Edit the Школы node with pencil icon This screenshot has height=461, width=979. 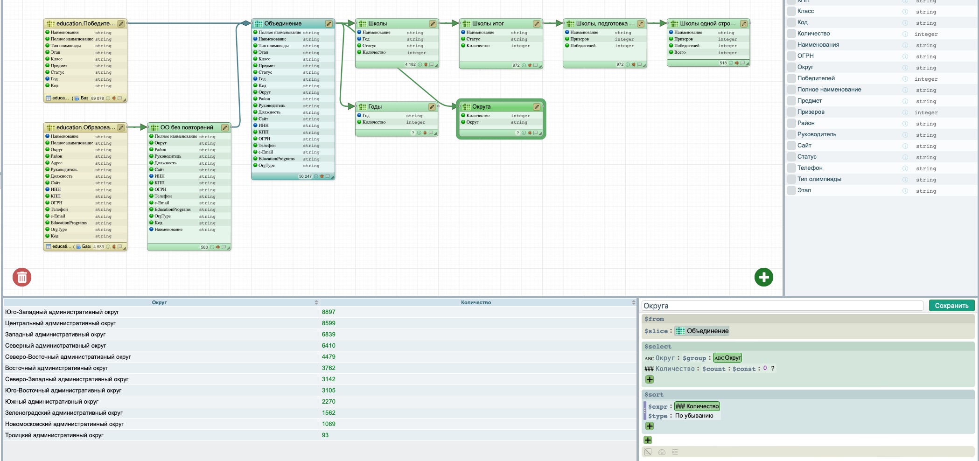433,23
